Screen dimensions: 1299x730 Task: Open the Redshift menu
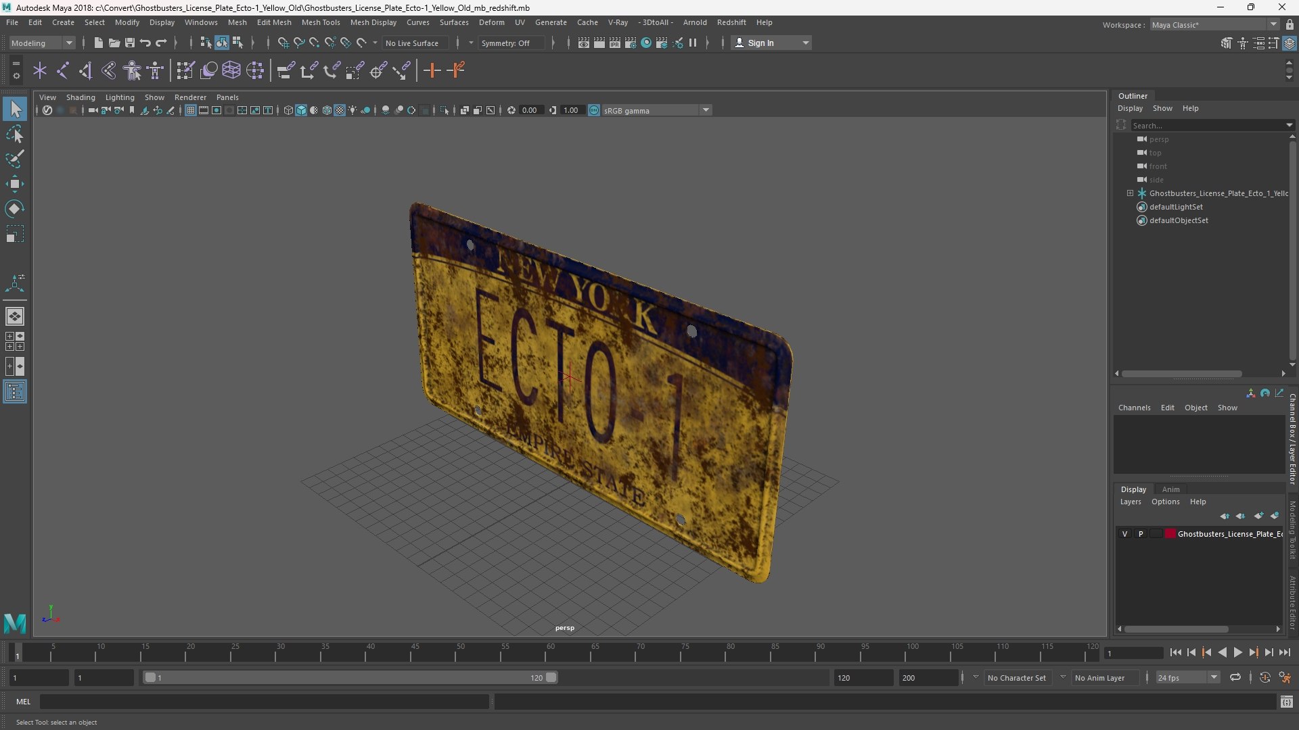pos(731,22)
